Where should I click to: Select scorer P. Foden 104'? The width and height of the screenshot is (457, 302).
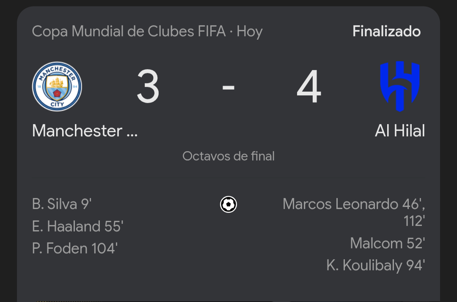(x=75, y=248)
